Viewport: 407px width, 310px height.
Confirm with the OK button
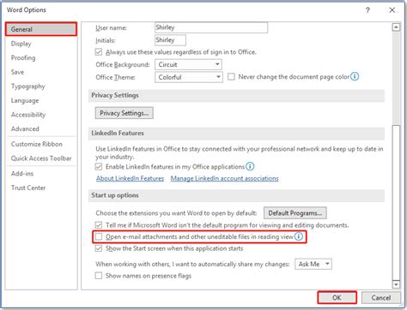[337, 297]
